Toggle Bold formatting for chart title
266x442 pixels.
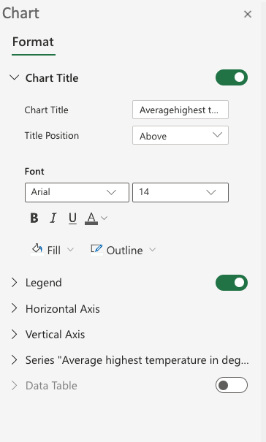click(34, 218)
